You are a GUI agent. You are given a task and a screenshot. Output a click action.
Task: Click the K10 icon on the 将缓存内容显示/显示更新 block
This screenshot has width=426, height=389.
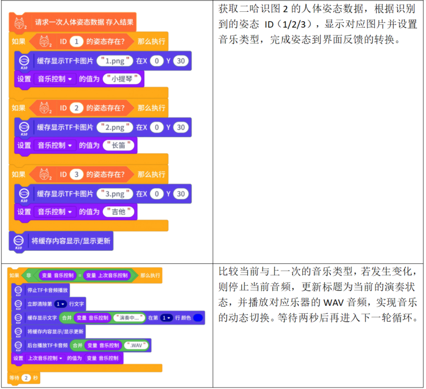click(x=17, y=331)
